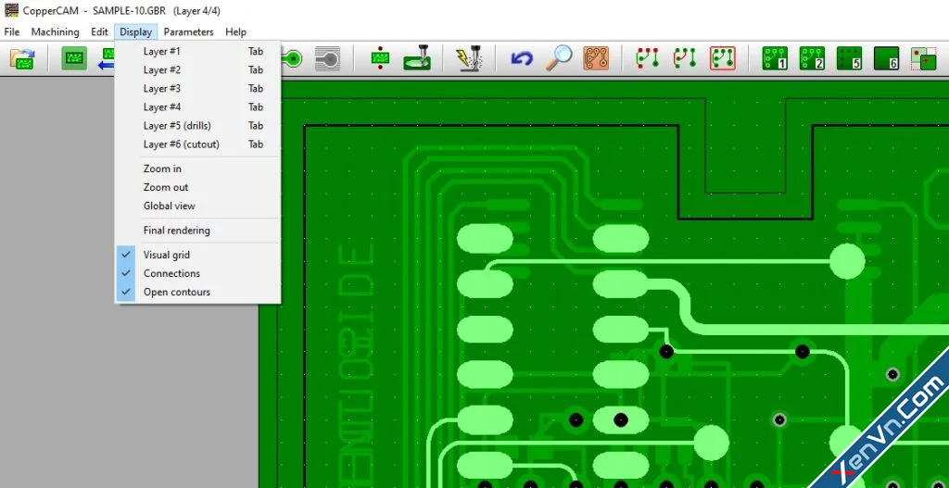The width and height of the screenshot is (949, 488).
Task: Click the milling cutter on board icon
Action: click(x=417, y=58)
